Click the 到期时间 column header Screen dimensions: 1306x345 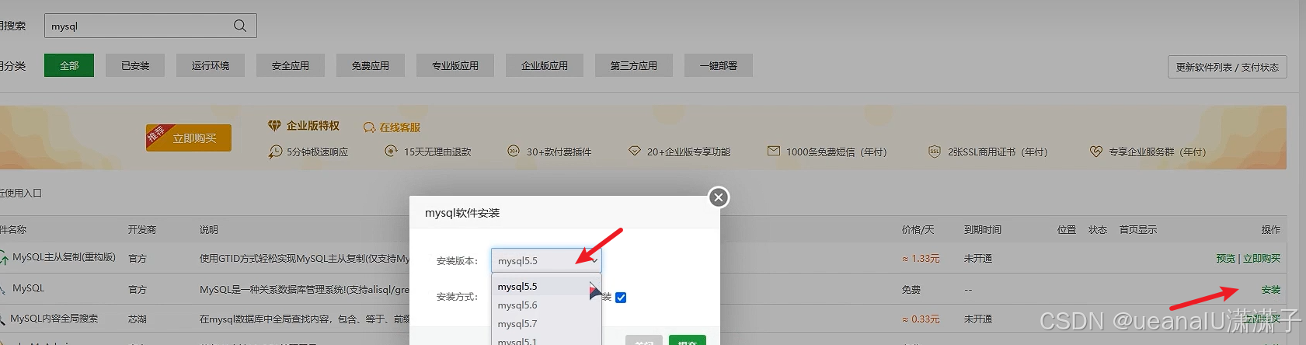[983, 229]
